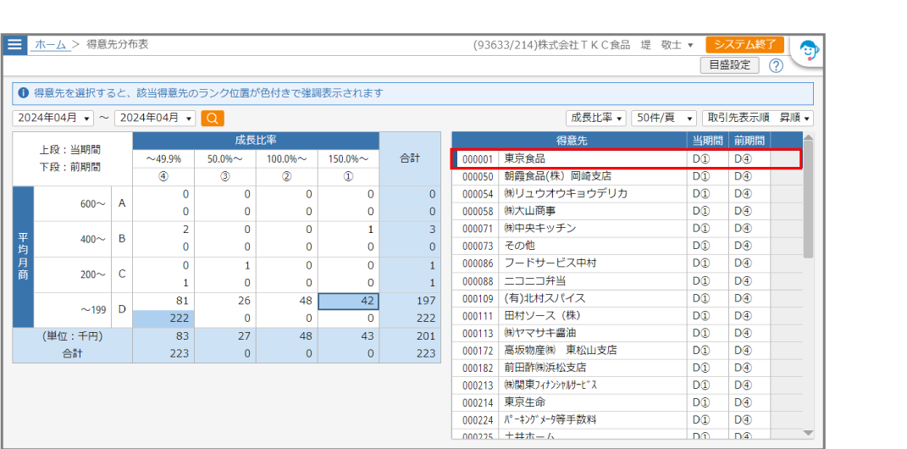Click the B rank cell showing 2
This screenshot has width=907, height=449.
(x=163, y=229)
